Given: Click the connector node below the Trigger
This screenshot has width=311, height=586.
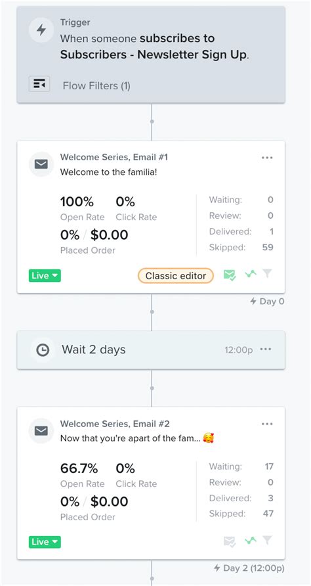Looking at the screenshot, I should pos(152,122).
